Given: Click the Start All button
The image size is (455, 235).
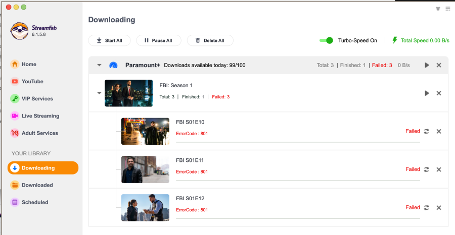Looking at the screenshot, I should [109, 40].
